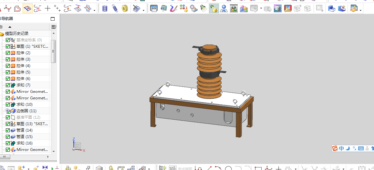
Task: Select the 草图 (13) "SKET..." feature
Action: click(32, 124)
